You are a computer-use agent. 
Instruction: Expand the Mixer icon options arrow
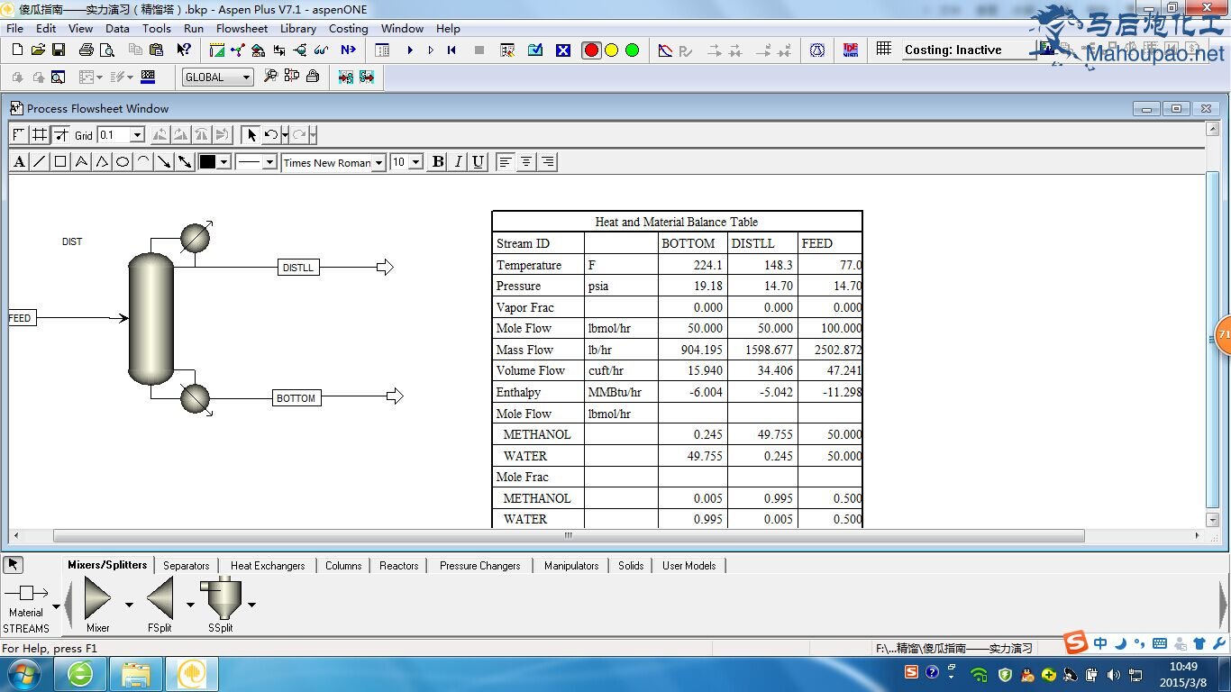pos(129,605)
